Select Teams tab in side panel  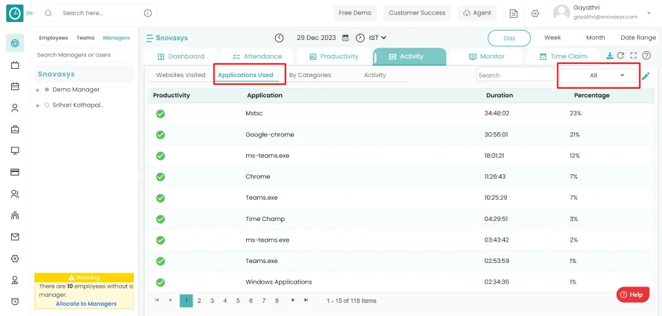[86, 38]
